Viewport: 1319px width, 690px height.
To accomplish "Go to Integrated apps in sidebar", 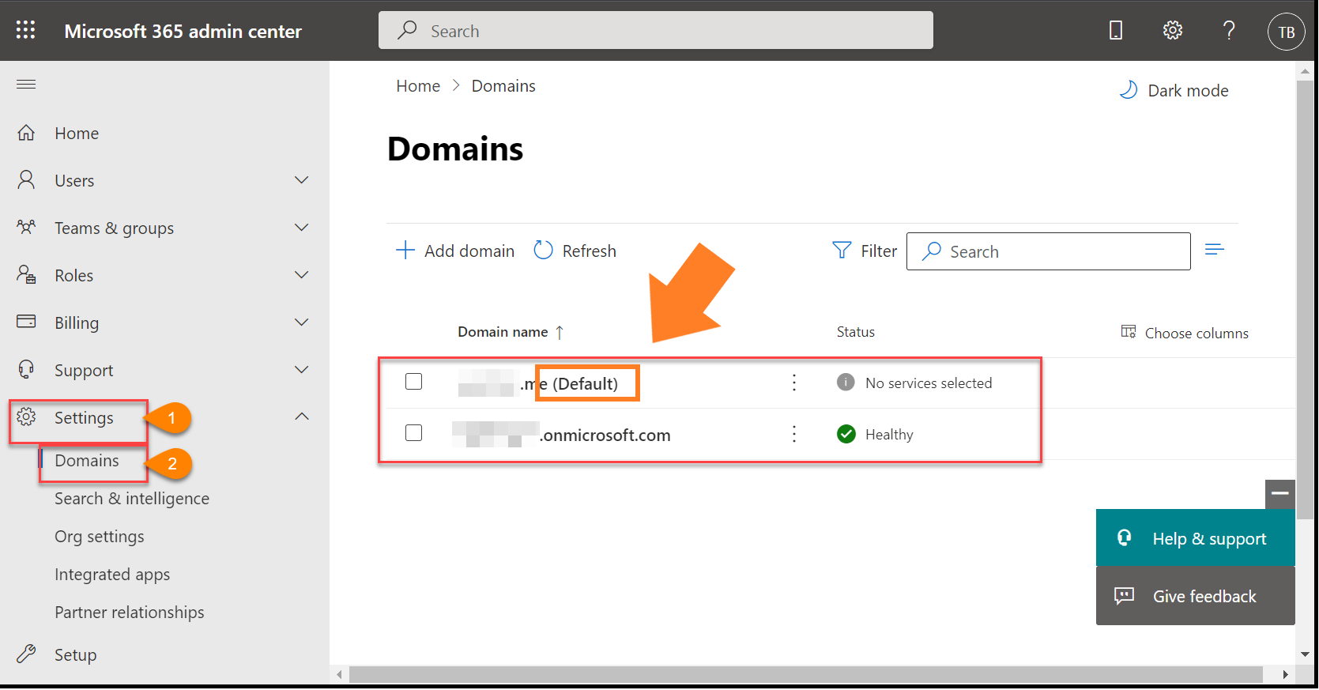I will click(x=112, y=575).
